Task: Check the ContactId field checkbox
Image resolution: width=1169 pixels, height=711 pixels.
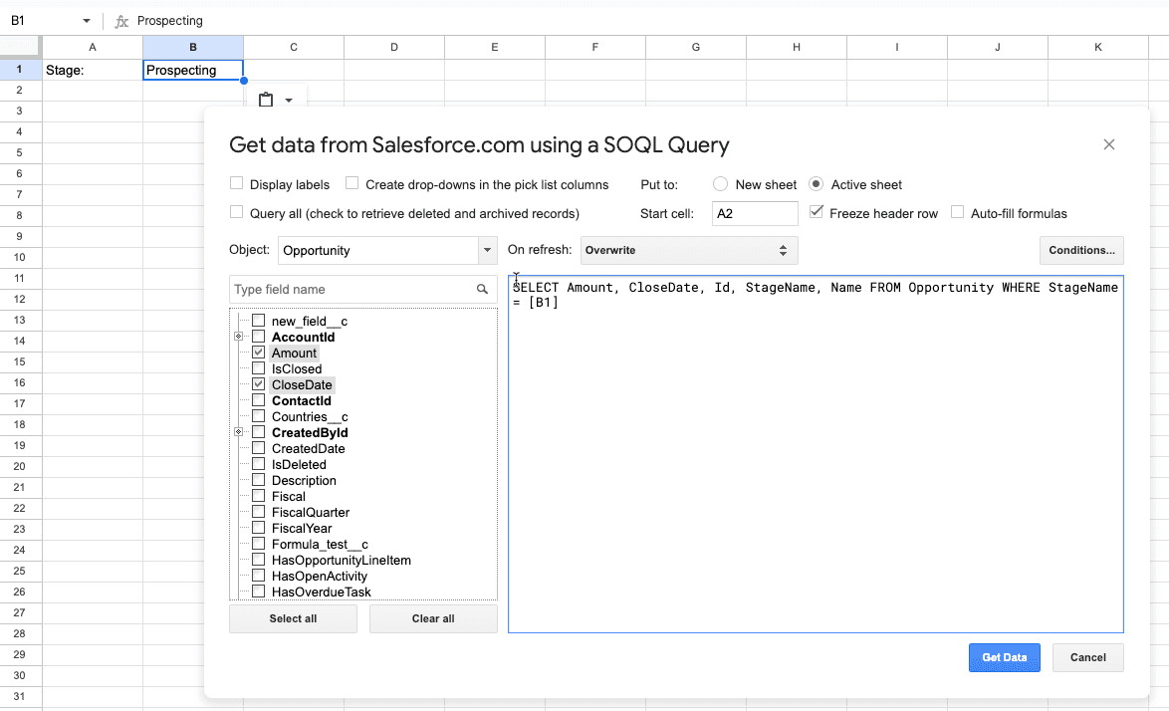Action: coord(259,400)
